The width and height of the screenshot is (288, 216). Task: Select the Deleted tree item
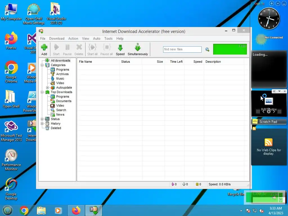point(56,128)
